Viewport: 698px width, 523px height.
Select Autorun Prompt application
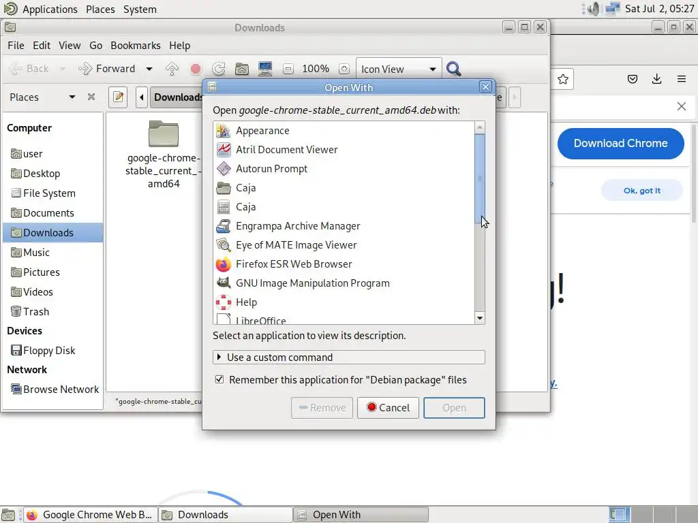click(344, 169)
